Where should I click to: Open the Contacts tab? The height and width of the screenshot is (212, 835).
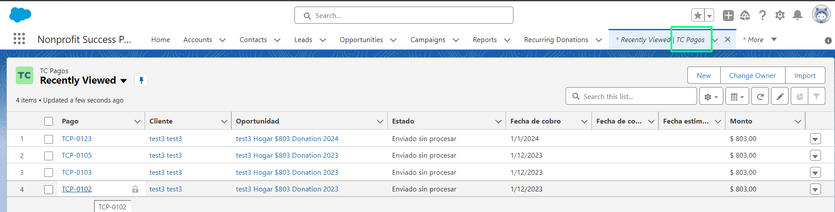tap(253, 40)
